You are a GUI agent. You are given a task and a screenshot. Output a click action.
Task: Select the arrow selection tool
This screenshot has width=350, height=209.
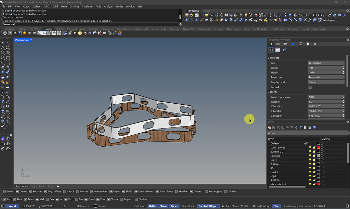2,43
